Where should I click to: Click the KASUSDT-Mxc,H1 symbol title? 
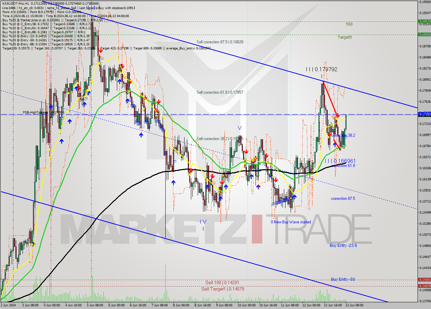pos(15,3)
